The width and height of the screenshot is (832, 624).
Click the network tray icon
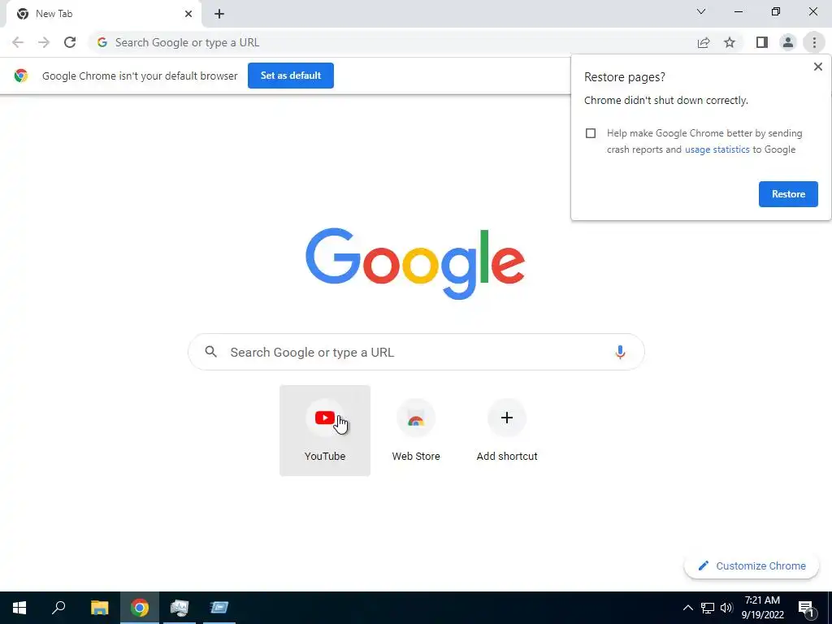[x=708, y=608]
